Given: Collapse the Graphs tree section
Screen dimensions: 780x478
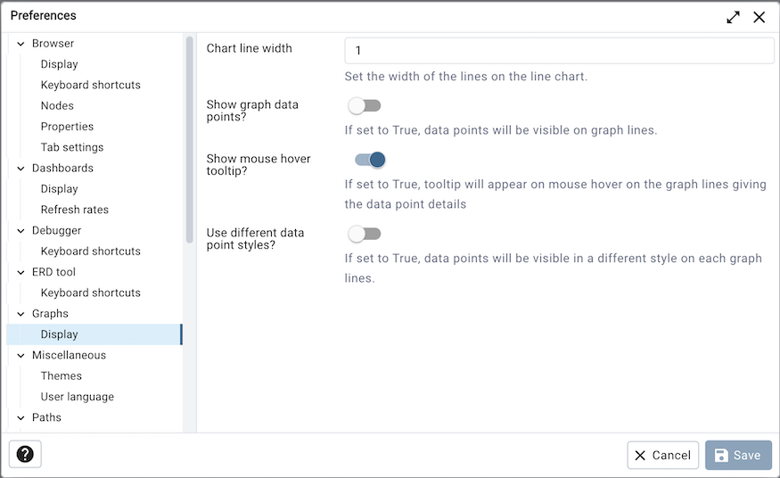Looking at the screenshot, I should (x=21, y=314).
